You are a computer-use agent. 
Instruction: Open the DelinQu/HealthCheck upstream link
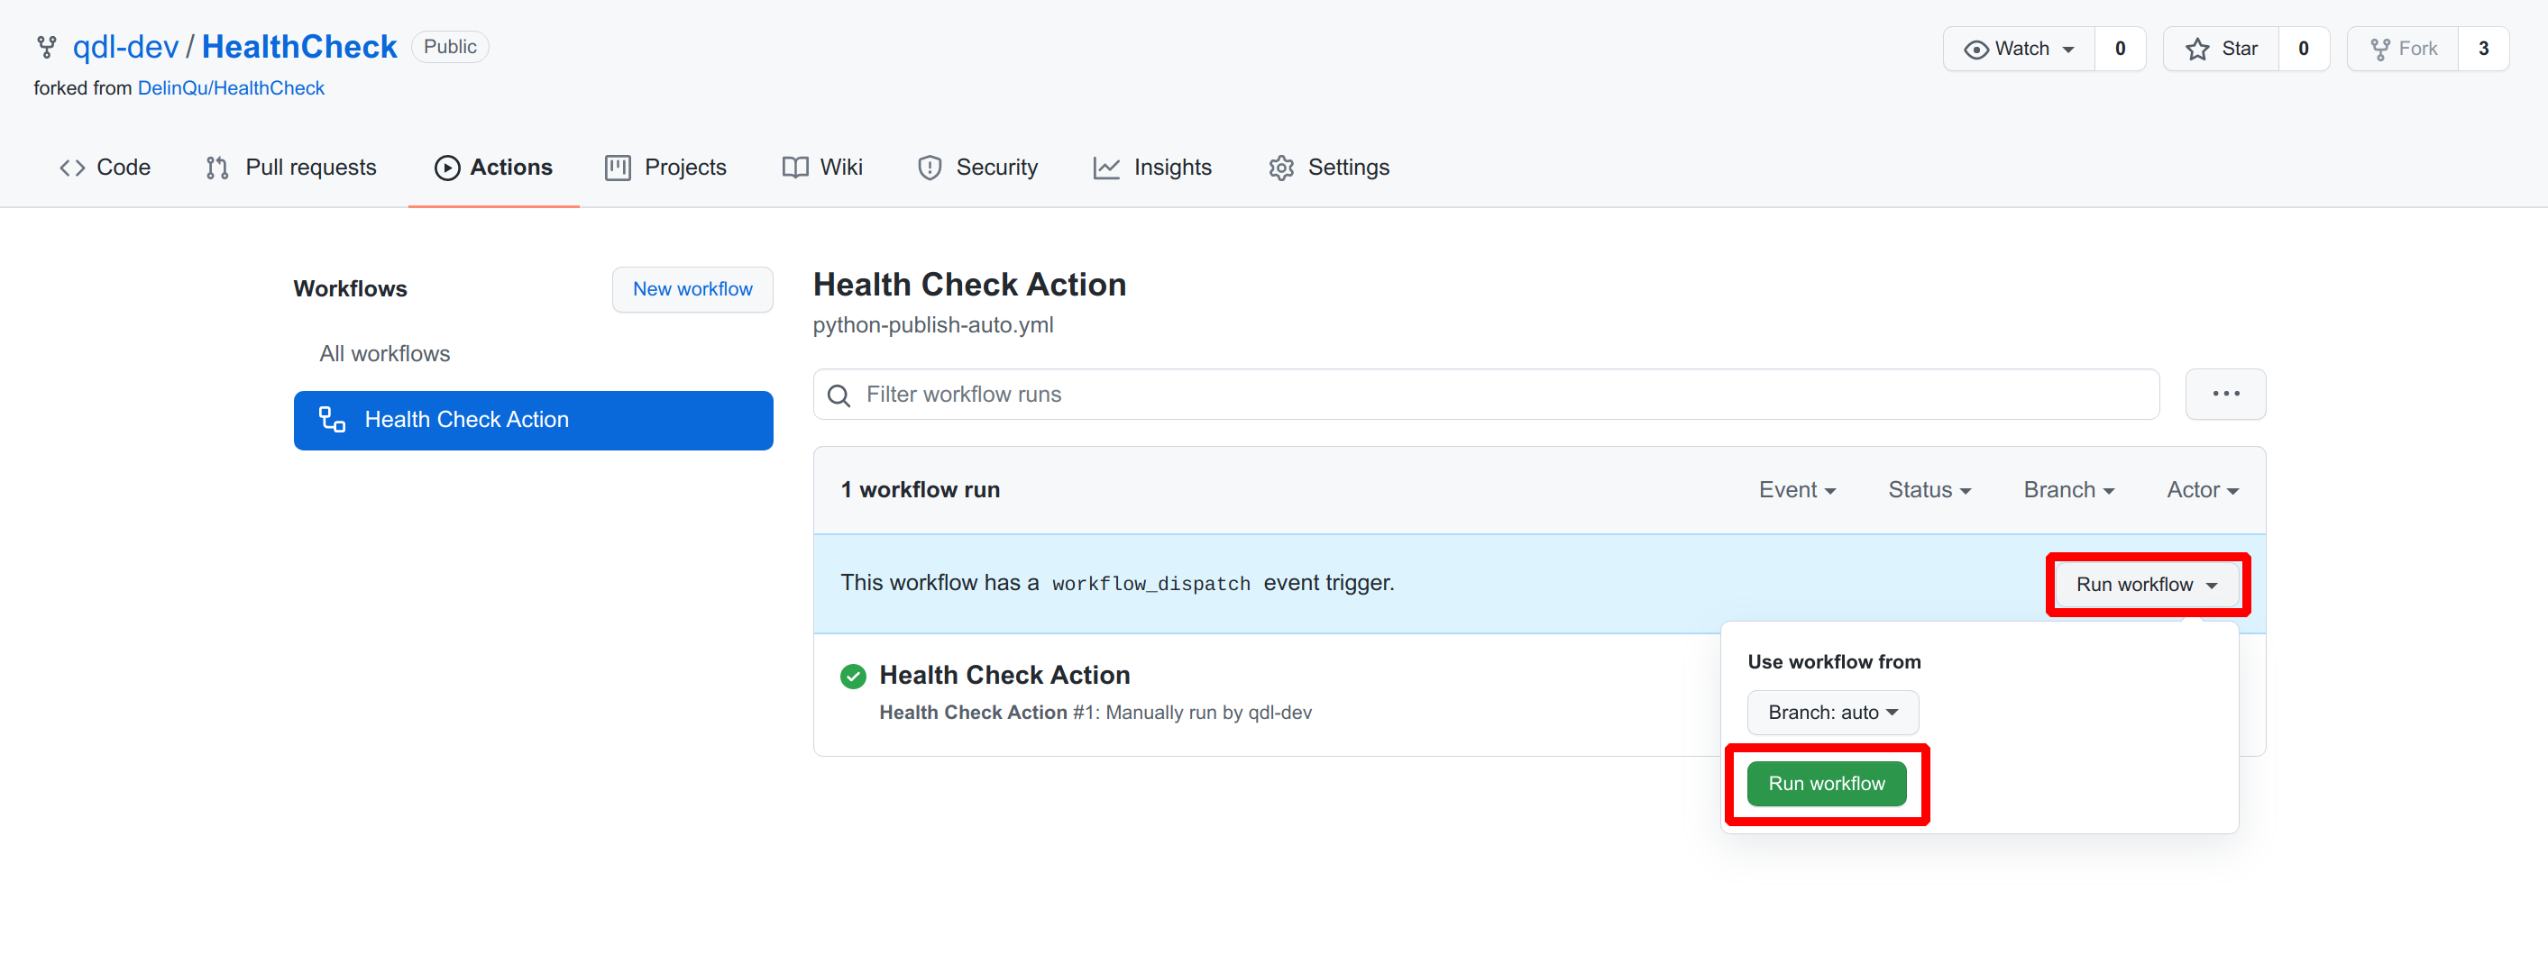tap(231, 88)
